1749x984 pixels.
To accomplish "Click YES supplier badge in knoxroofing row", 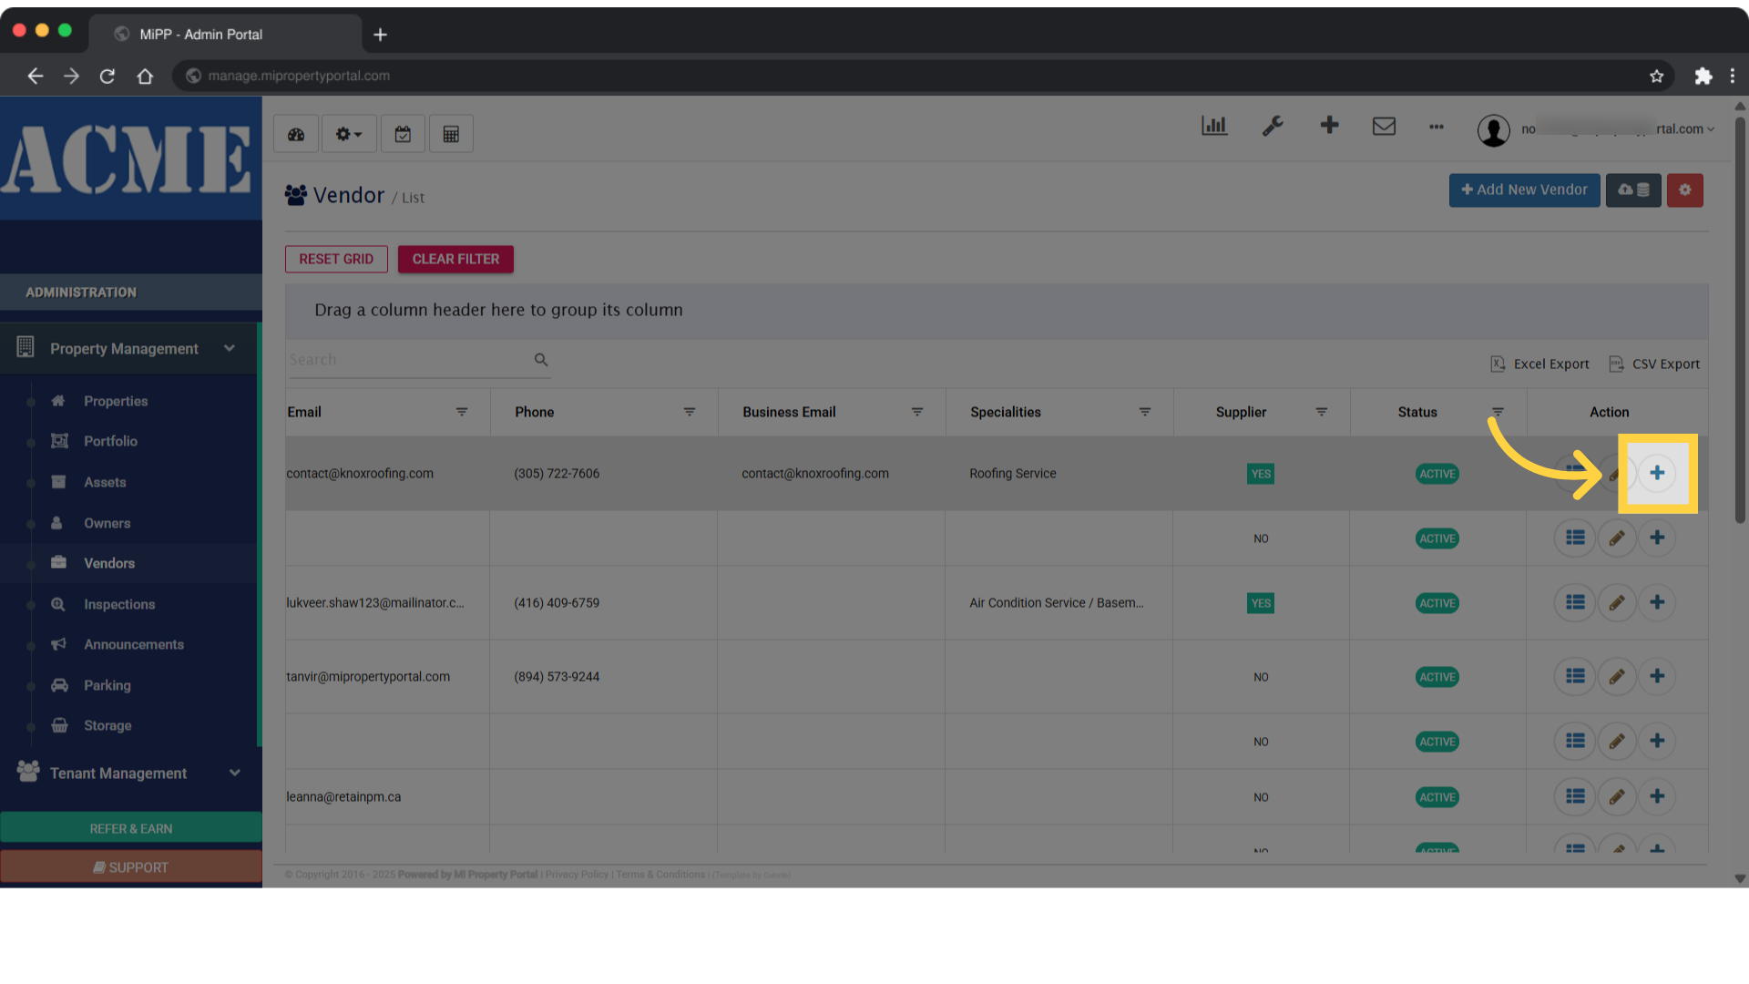I will (x=1261, y=474).
